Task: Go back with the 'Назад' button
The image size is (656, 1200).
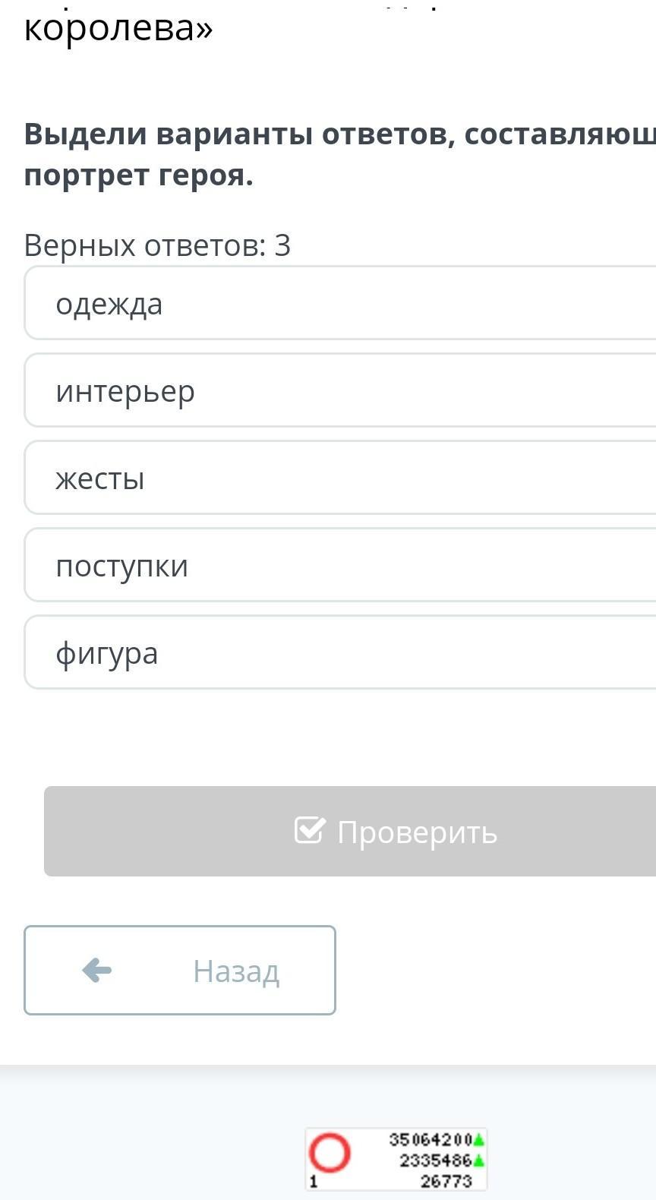Action: pos(180,970)
